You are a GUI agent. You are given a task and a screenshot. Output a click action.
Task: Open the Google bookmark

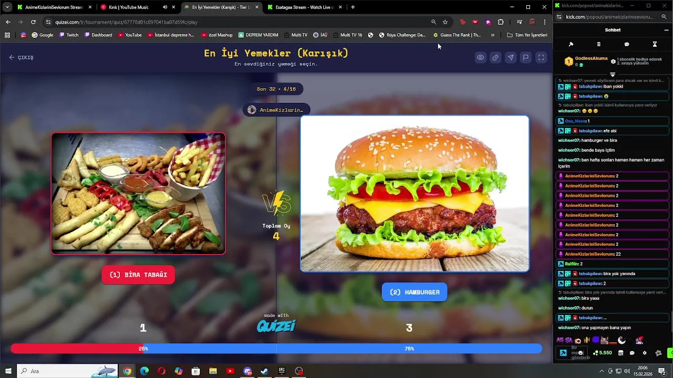(x=43, y=35)
